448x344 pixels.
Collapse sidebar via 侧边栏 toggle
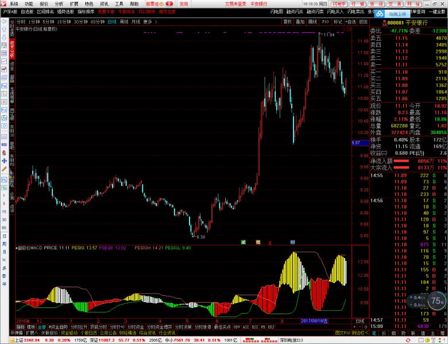360,333
